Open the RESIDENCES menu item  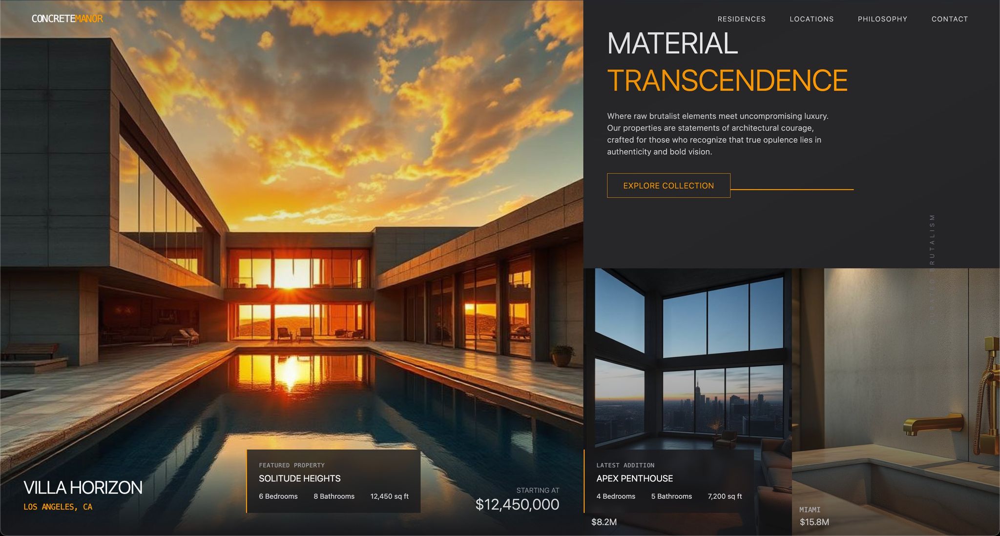(741, 19)
